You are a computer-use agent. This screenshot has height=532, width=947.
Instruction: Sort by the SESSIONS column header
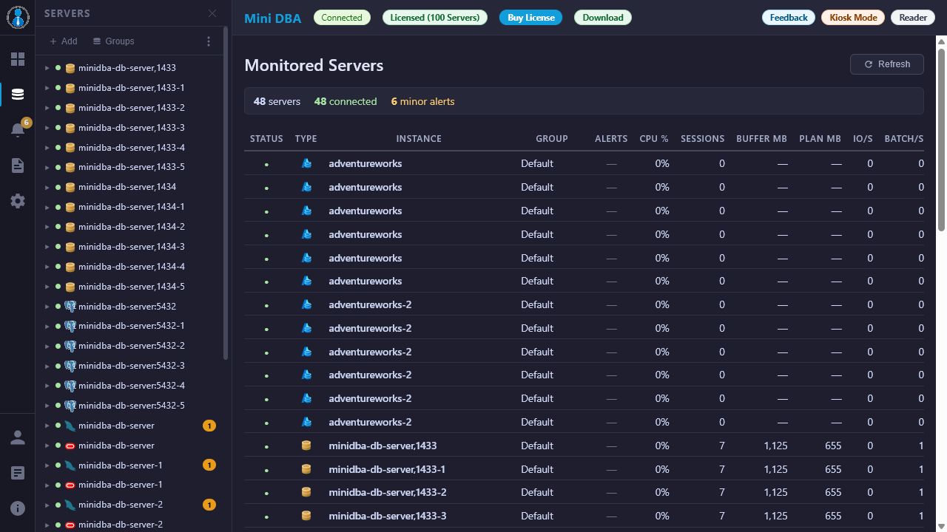click(x=702, y=139)
